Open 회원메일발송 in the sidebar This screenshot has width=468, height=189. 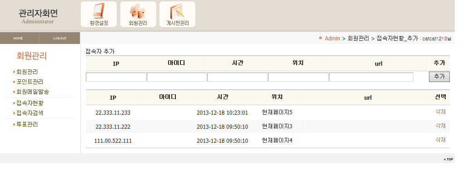[x=32, y=92]
